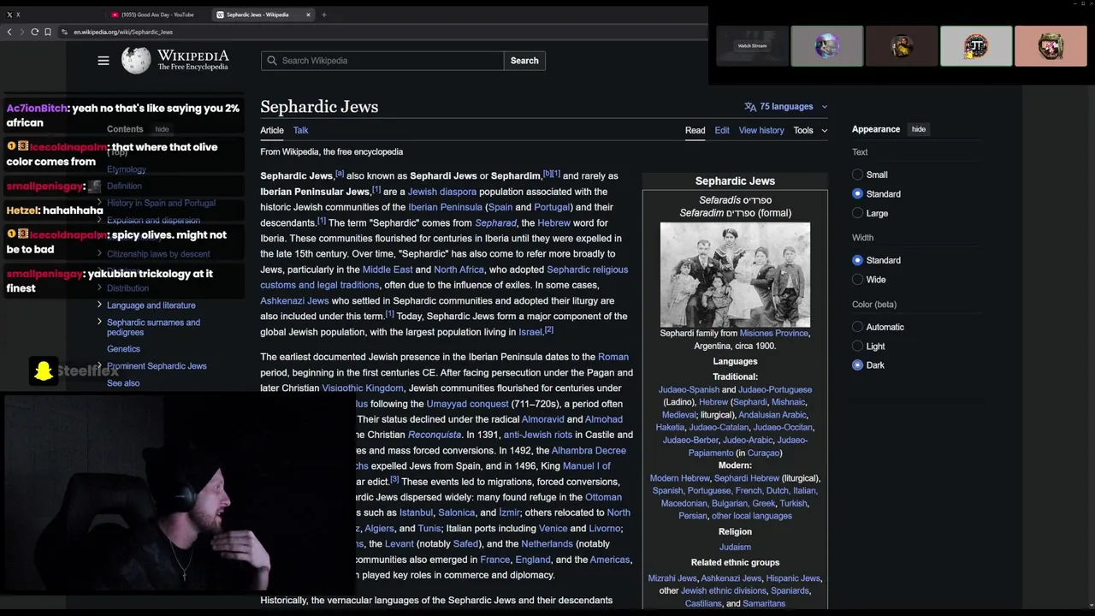1095x616 pixels.
Task: Click the browser forward arrow
Action: click(21, 32)
